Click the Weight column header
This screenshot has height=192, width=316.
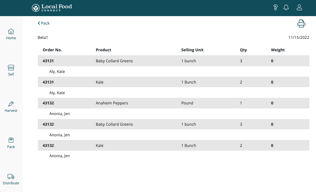click(278, 50)
